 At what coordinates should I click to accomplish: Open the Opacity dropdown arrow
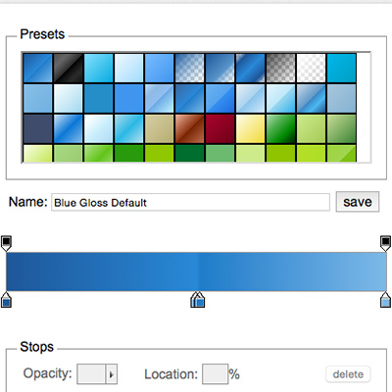pos(112,374)
